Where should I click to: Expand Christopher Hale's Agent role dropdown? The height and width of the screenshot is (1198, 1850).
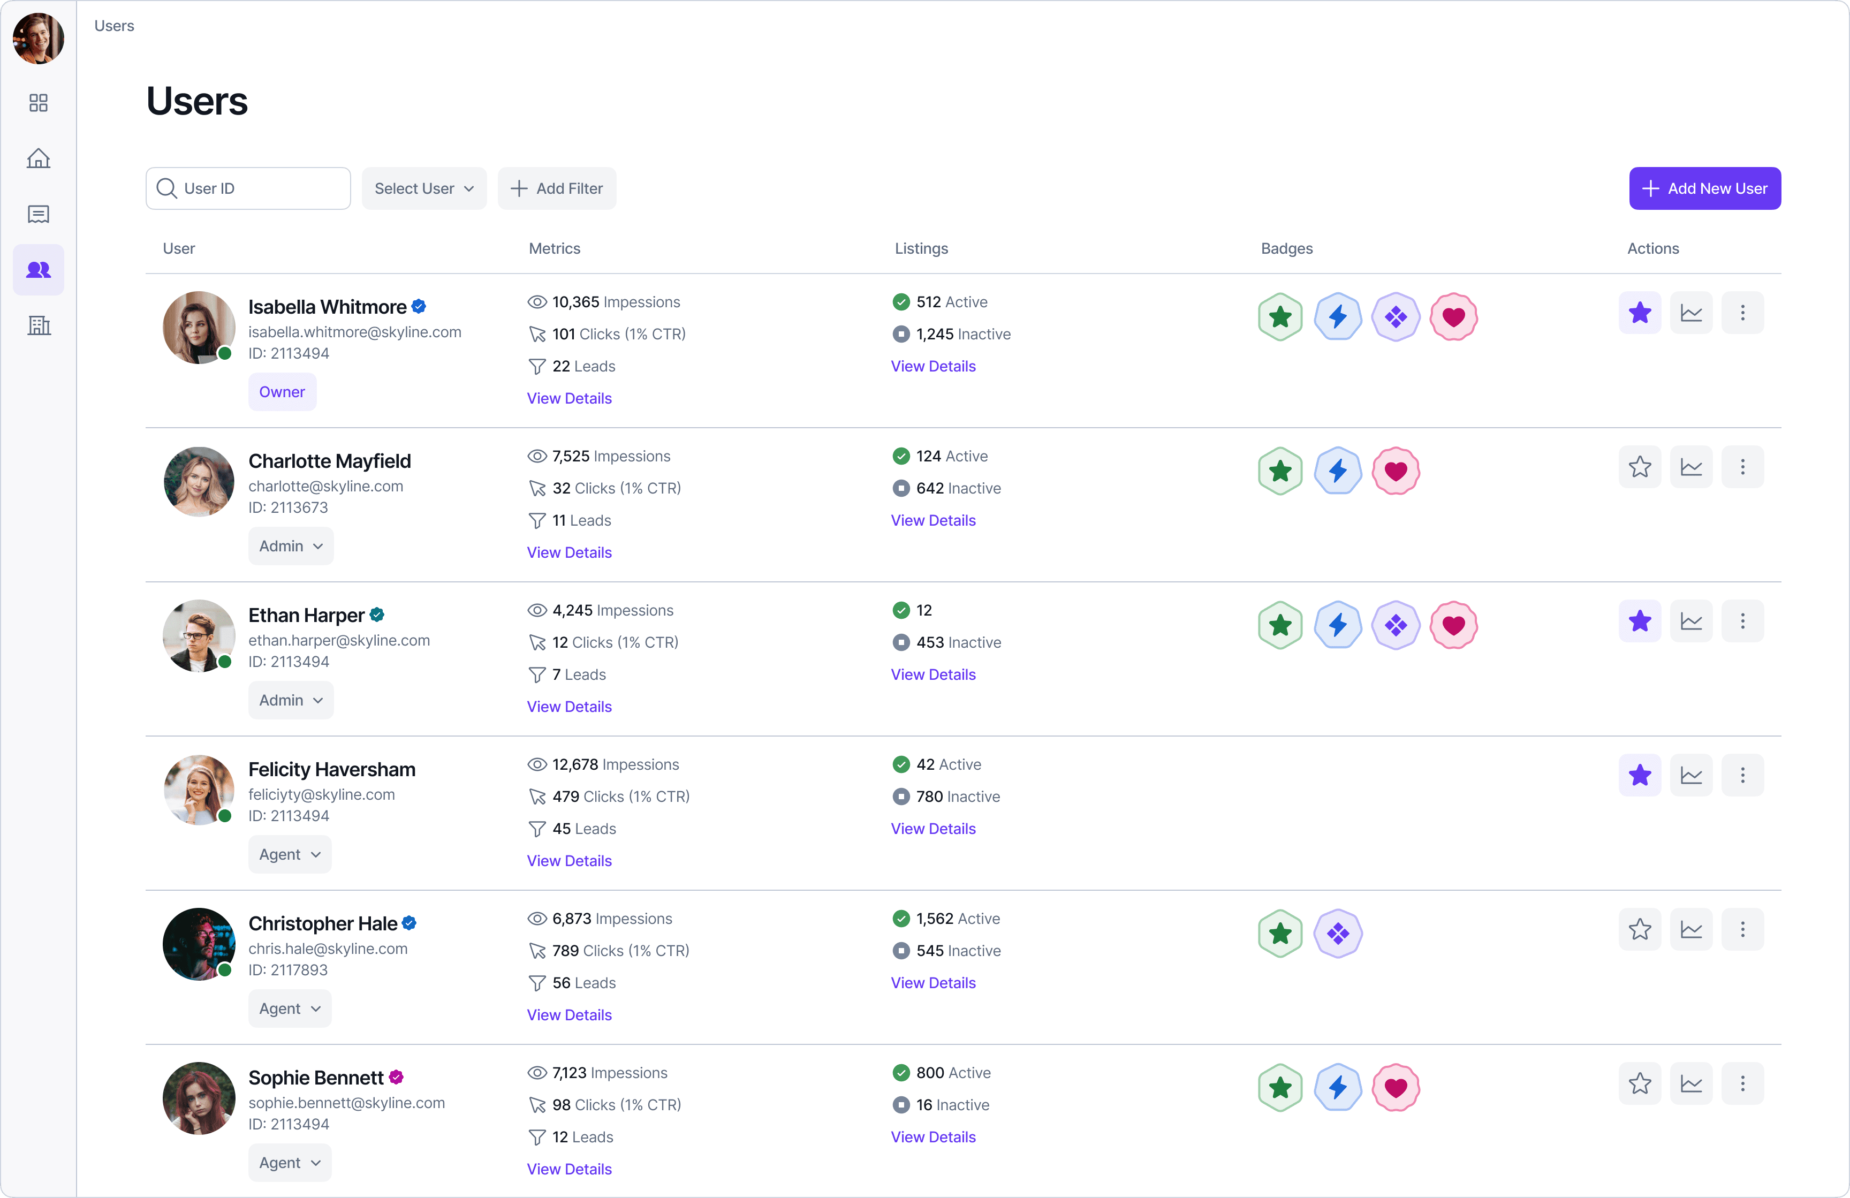point(289,1009)
